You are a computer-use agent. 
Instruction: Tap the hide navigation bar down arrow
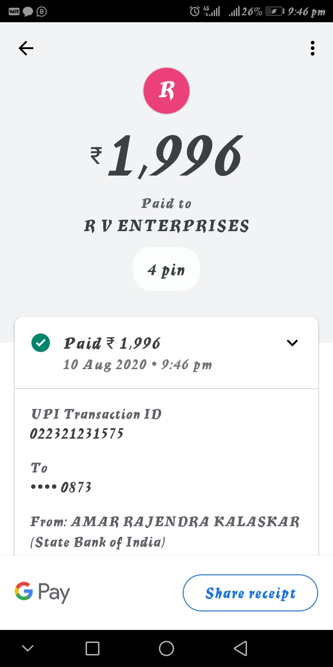coord(28,648)
